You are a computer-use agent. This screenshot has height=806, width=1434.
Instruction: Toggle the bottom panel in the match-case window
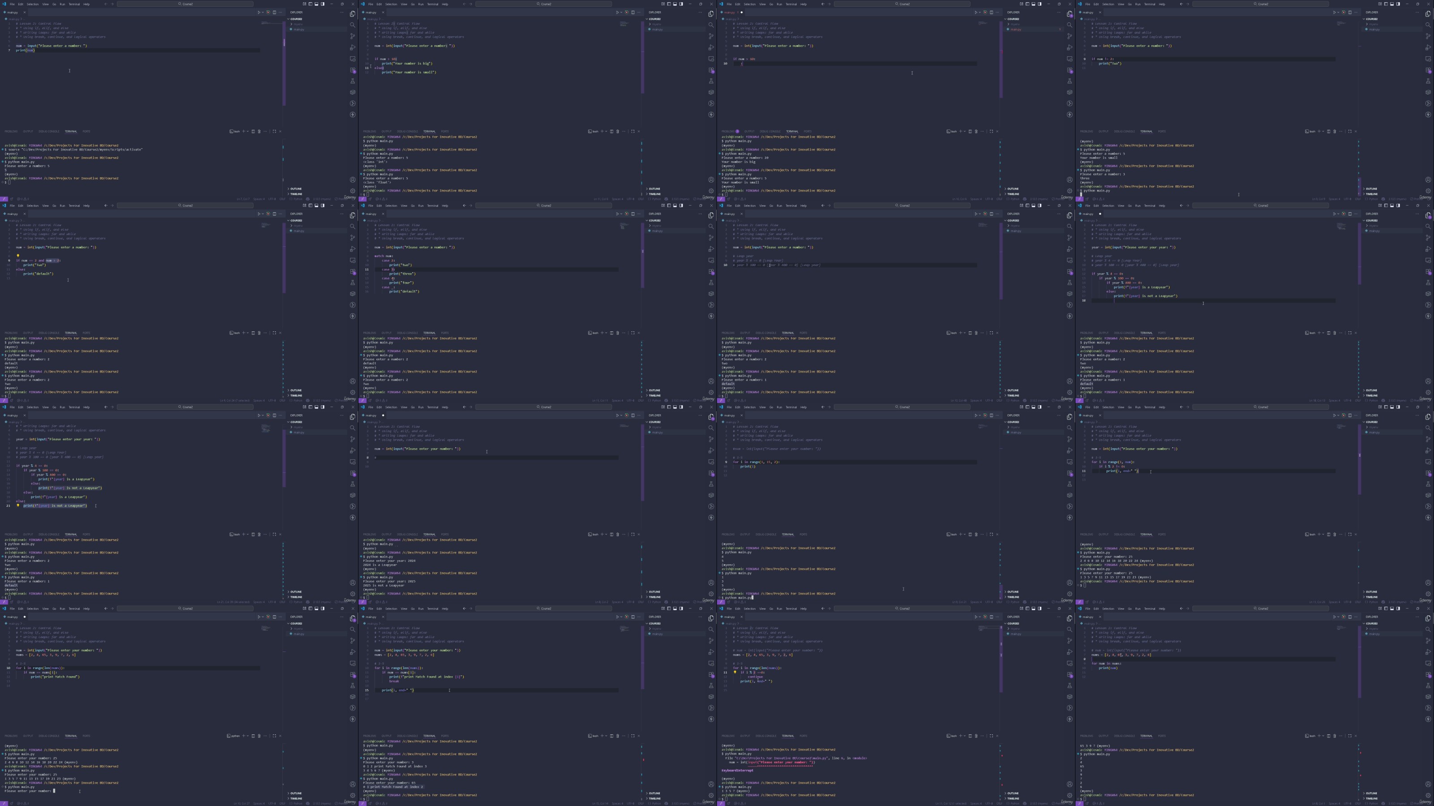pos(675,205)
